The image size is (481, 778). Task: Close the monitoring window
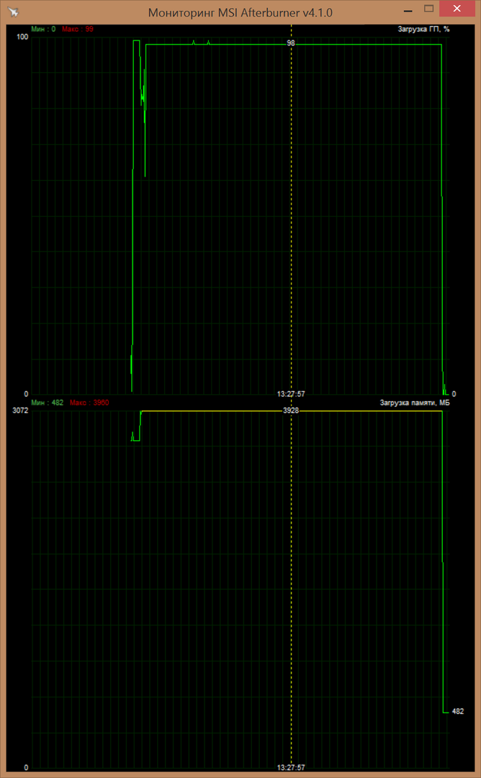coord(459,10)
